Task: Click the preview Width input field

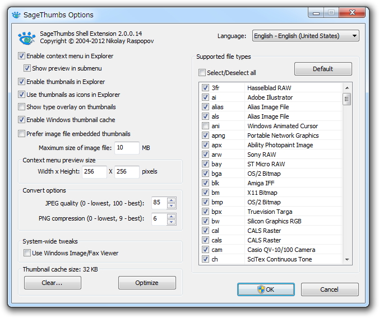Action: point(94,172)
